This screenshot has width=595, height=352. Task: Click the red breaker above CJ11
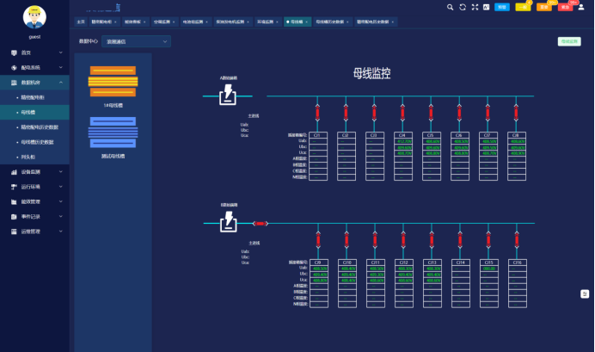pos(375,240)
